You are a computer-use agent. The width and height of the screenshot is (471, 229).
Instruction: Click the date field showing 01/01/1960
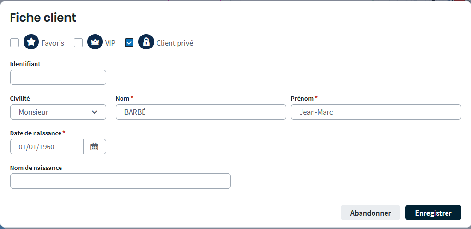tap(47, 146)
